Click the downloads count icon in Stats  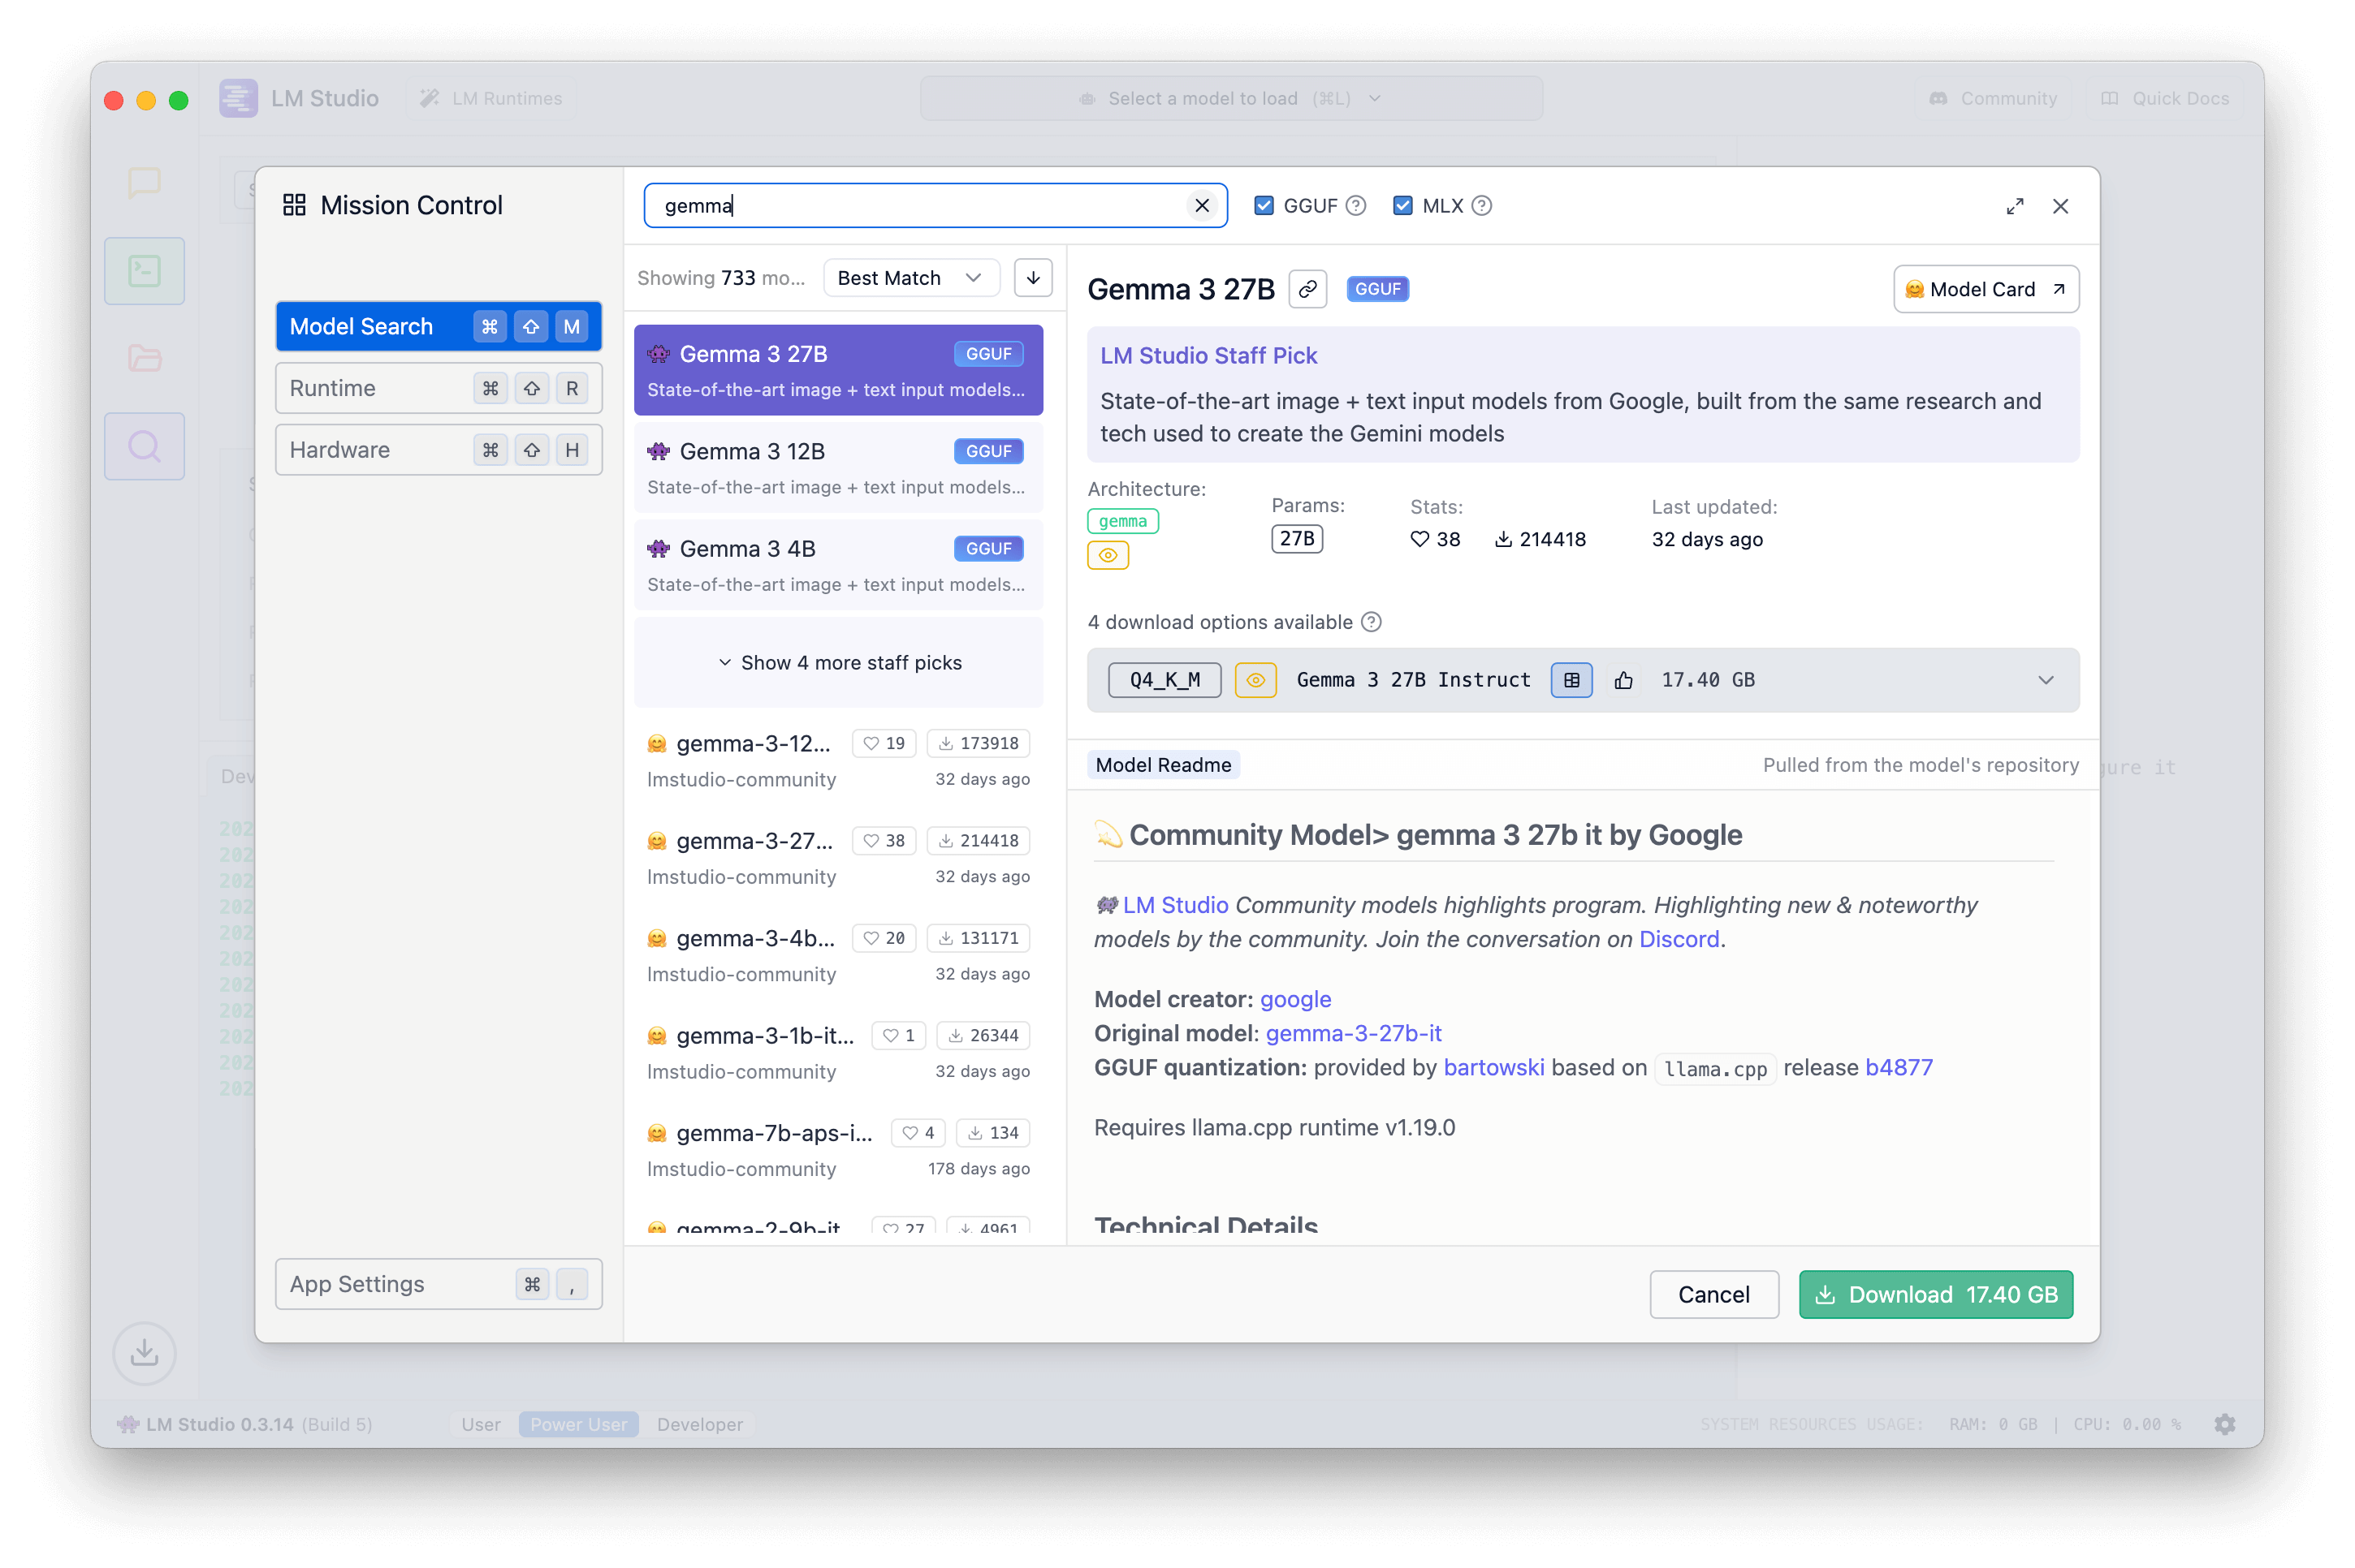(x=1502, y=539)
